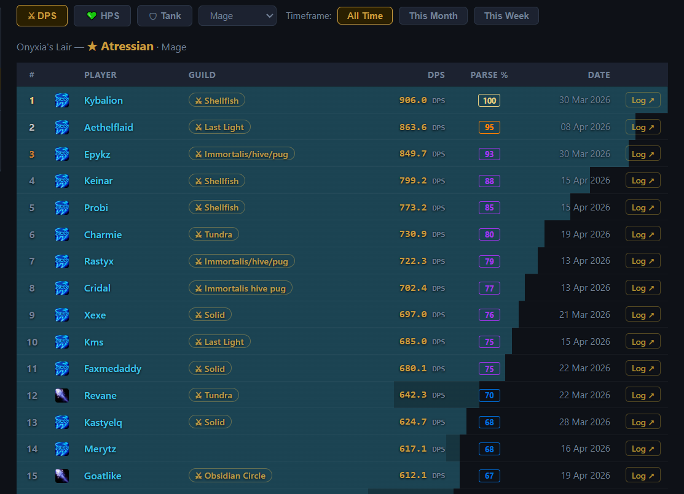Screen dimensions: 684x494
Task: Click the PLAYER column header
Action: [x=100, y=75]
